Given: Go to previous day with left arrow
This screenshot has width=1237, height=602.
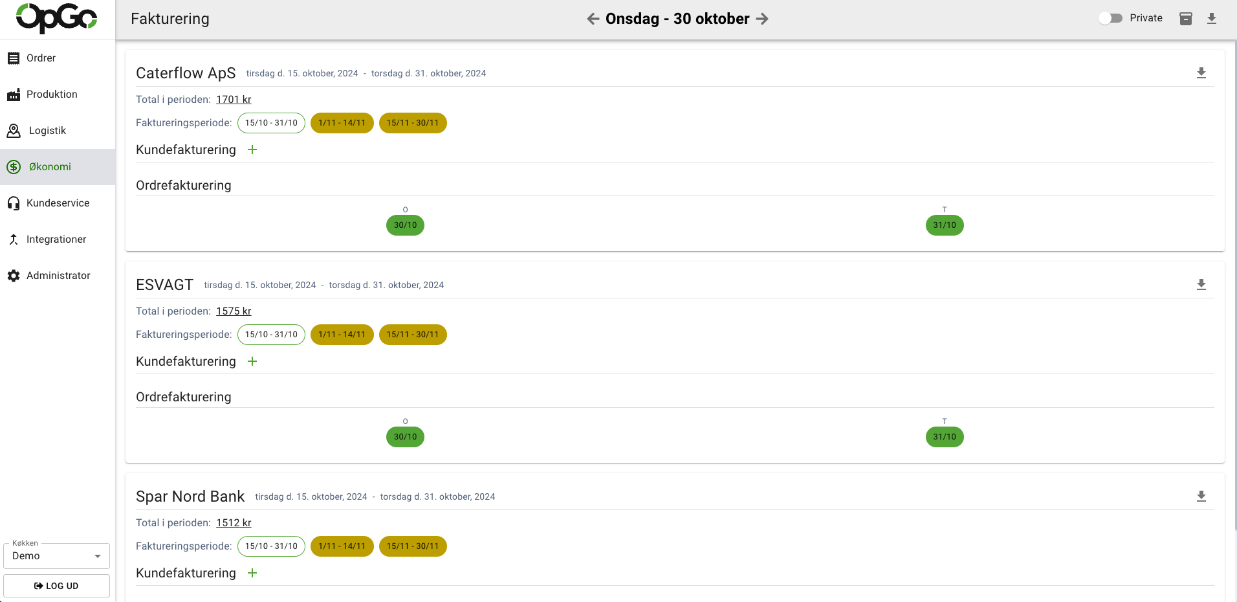Looking at the screenshot, I should [593, 19].
